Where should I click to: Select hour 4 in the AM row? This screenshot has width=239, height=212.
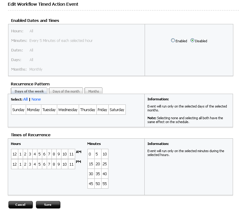pyautogui.click(x=35, y=154)
